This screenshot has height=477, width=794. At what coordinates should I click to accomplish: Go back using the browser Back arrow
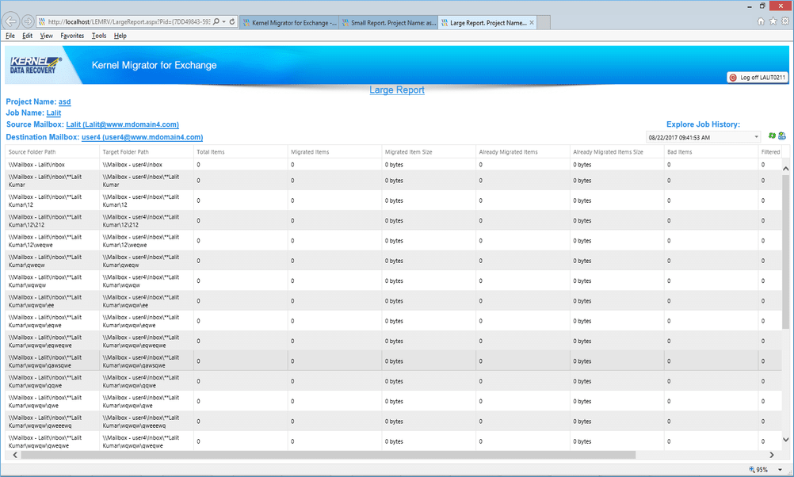(x=10, y=21)
